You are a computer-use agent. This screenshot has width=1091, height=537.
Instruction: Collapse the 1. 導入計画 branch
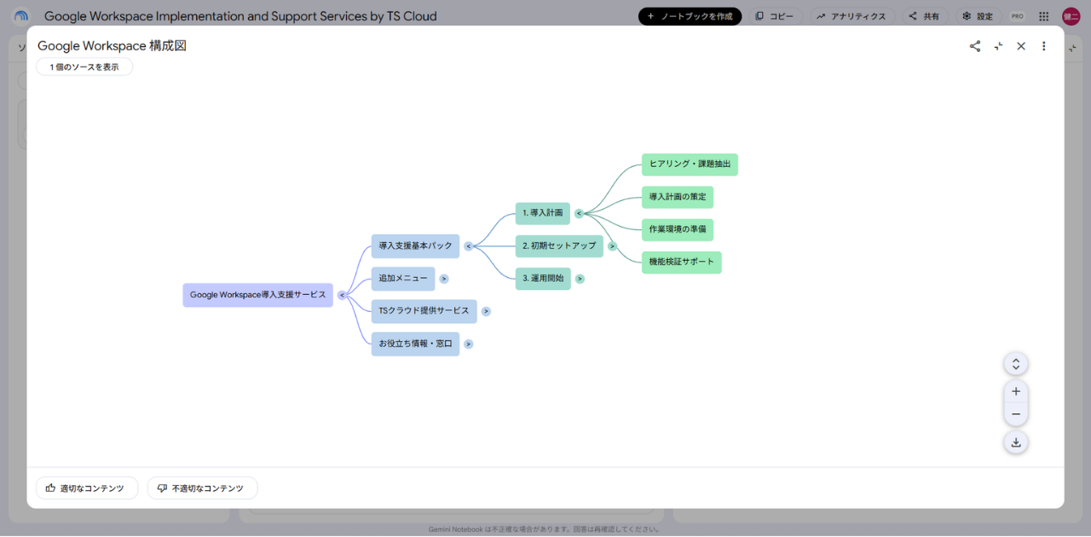579,213
